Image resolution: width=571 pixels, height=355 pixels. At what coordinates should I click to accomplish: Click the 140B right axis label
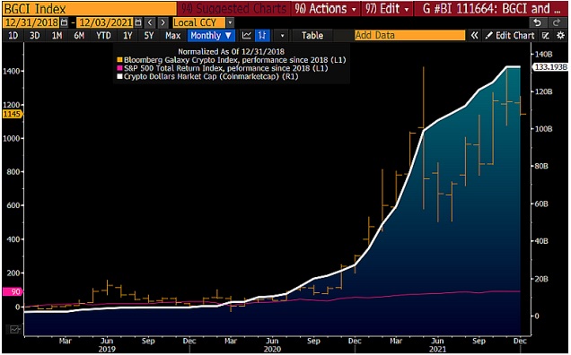click(x=543, y=55)
